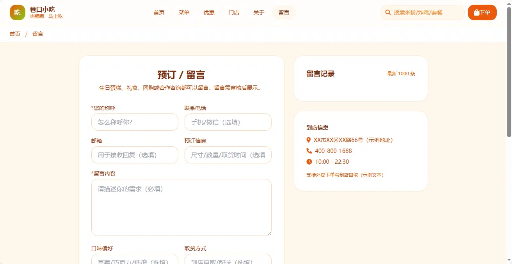512x264 pixels.
Task: Click the search magnifier icon
Action: pyautogui.click(x=388, y=12)
